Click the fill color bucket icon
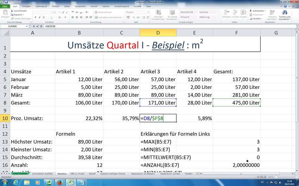Viewport: 299px width, 186px height. 59,17
